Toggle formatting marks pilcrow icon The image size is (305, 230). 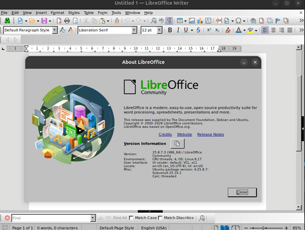point(169,20)
